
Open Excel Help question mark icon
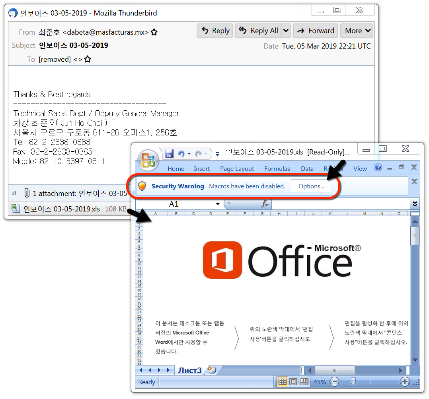coord(378,167)
